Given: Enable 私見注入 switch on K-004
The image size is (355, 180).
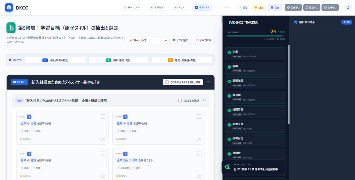Looking at the screenshot, I should click(198, 176).
